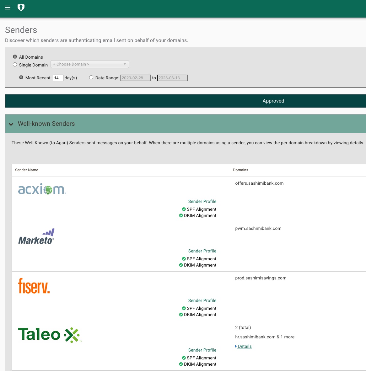Click the Agari shield logo
Viewport: 366px width, 371px height.
[21, 7]
